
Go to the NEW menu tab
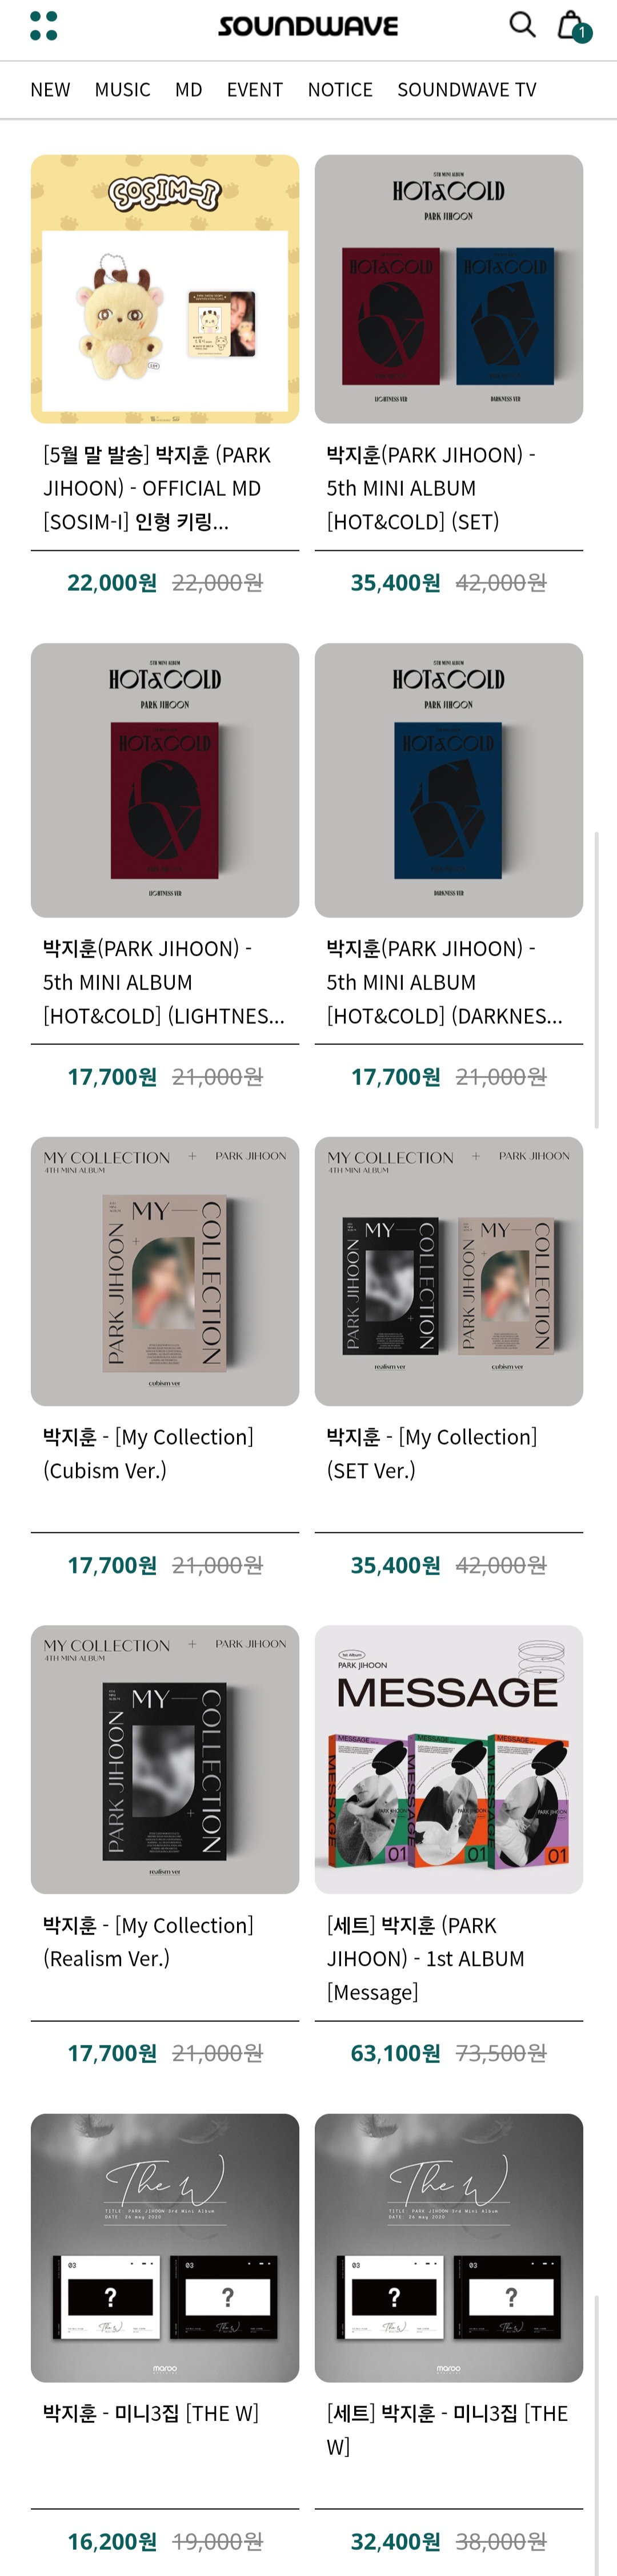(50, 90)
